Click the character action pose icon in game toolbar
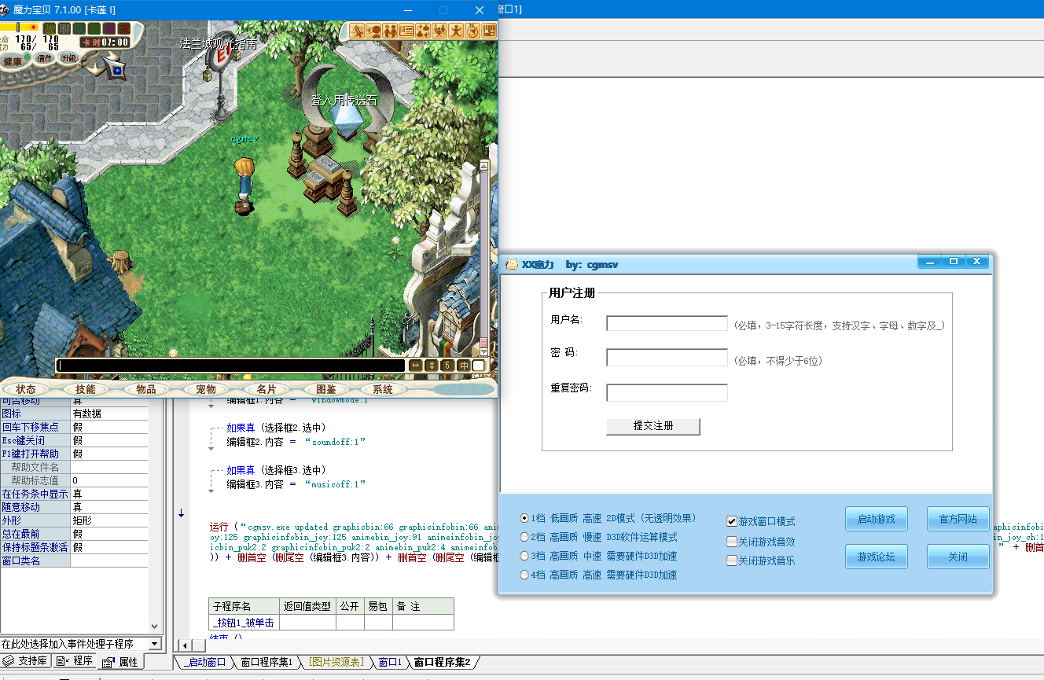 click(456, 31)
